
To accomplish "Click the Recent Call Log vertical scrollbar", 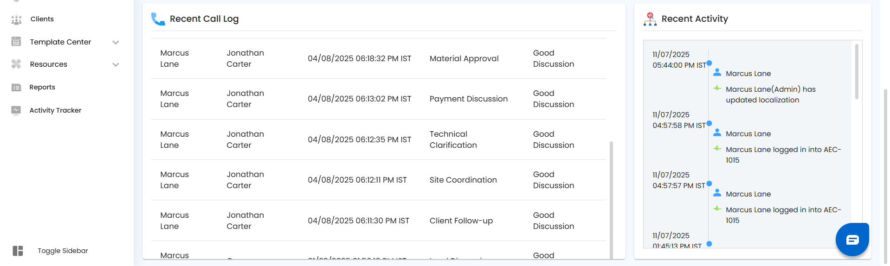I will pos(611,199).
